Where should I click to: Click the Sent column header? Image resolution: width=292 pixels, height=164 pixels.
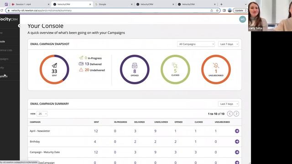pos(96,122)
